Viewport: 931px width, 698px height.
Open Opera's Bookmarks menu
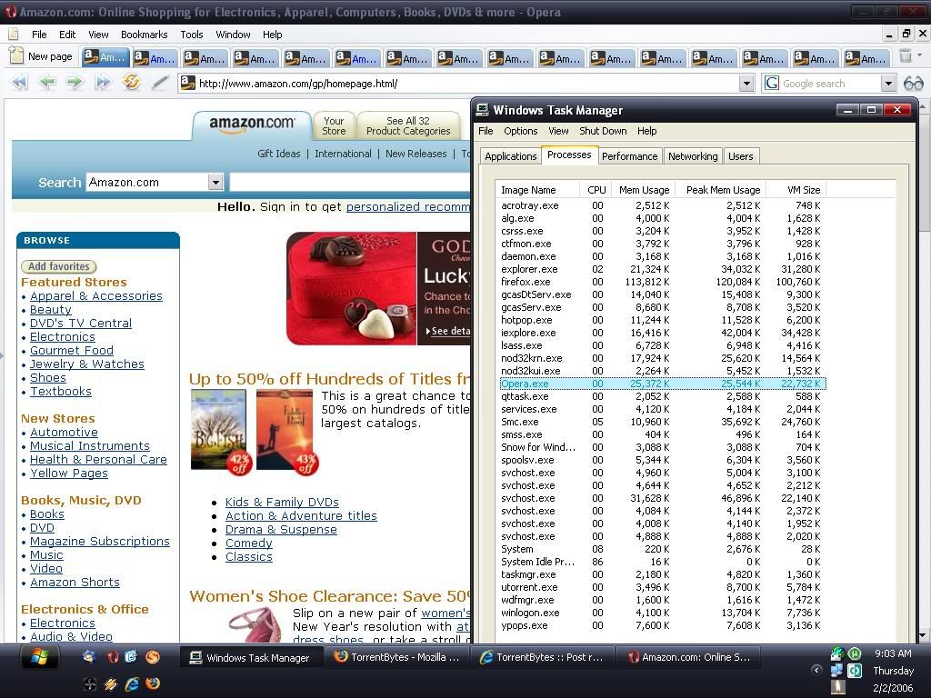click(145, 35)
